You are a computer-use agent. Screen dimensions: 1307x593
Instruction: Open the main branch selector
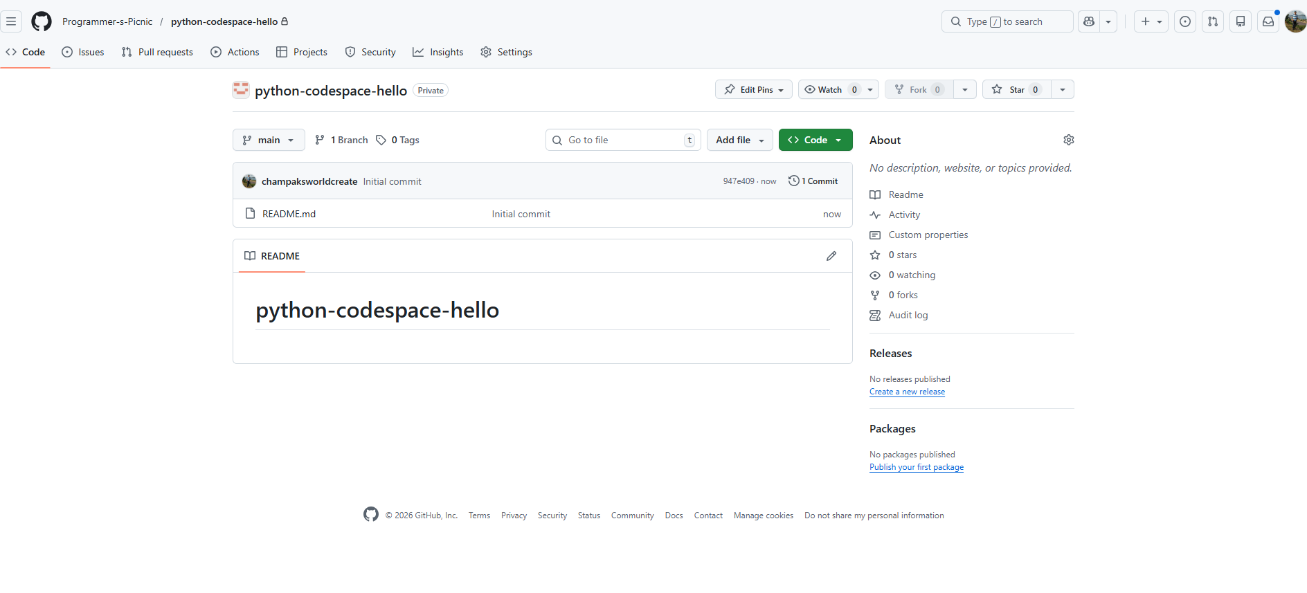pos(269,140)
